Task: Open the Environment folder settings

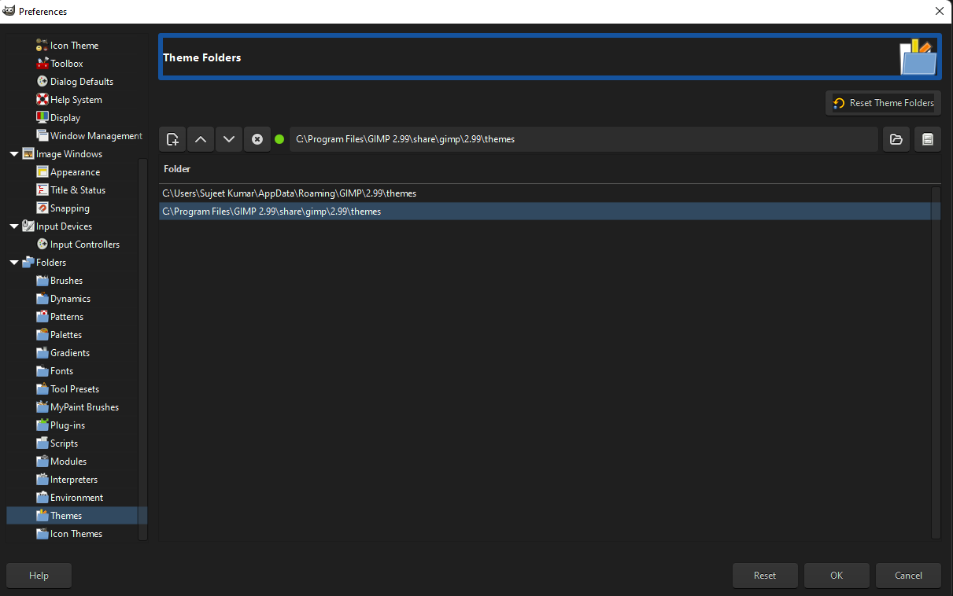Action: tap(76, 498)
